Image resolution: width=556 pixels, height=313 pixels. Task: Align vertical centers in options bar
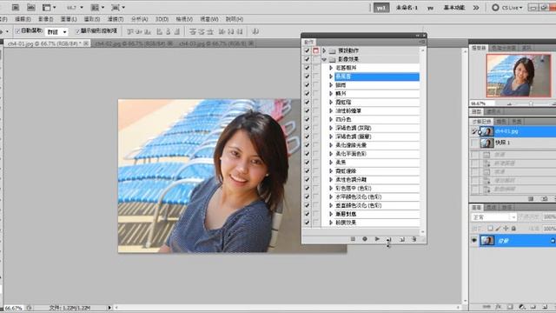139,31
